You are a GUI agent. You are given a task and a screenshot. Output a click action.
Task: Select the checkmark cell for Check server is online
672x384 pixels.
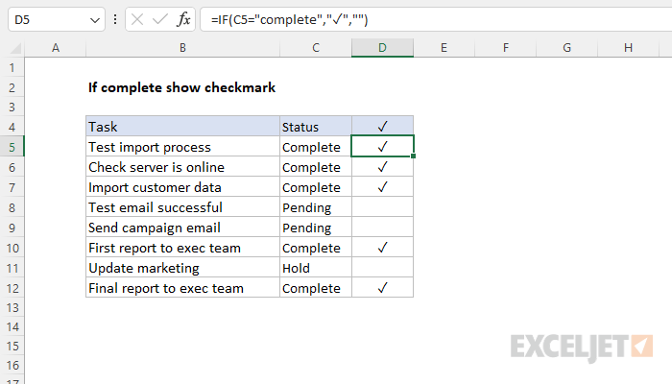pos(382,167)
